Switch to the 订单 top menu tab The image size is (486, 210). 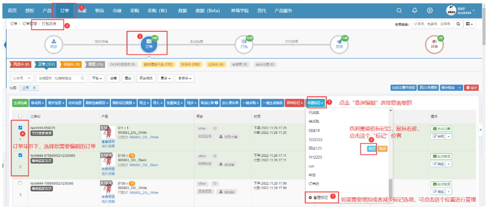(x=64, y=10)
